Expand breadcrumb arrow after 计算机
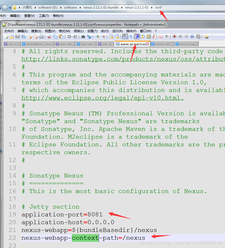This screenshot has height=248, width=225. point(35,8)
